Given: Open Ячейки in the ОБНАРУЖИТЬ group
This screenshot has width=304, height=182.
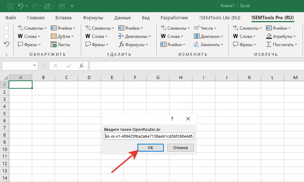Looking at the screenshot, I should click(63, 28).
